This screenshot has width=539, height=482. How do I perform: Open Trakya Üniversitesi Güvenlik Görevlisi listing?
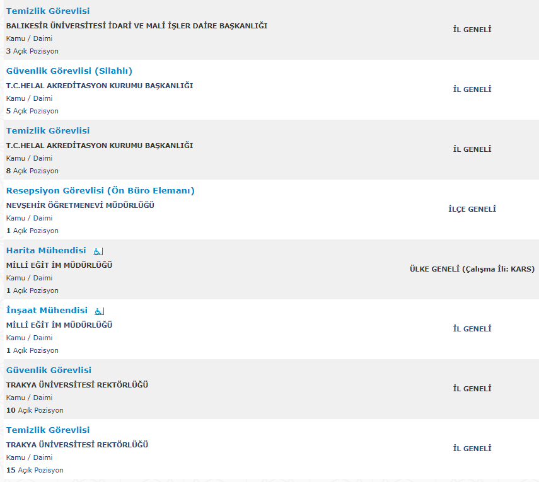(49, 370)
